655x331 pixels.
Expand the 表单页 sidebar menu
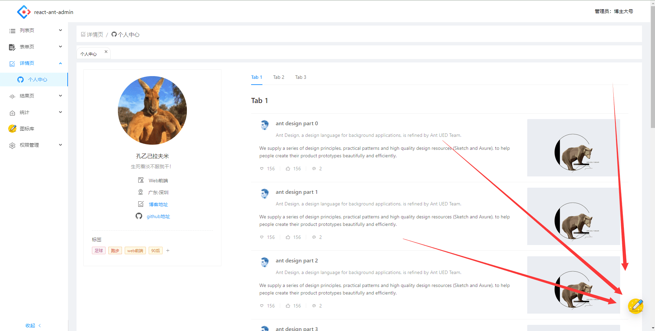(34, 47)
